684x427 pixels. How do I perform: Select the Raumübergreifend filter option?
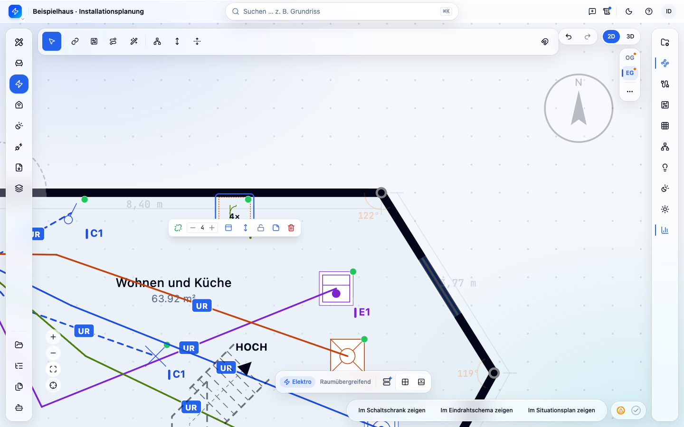click(x=345, y=382)
